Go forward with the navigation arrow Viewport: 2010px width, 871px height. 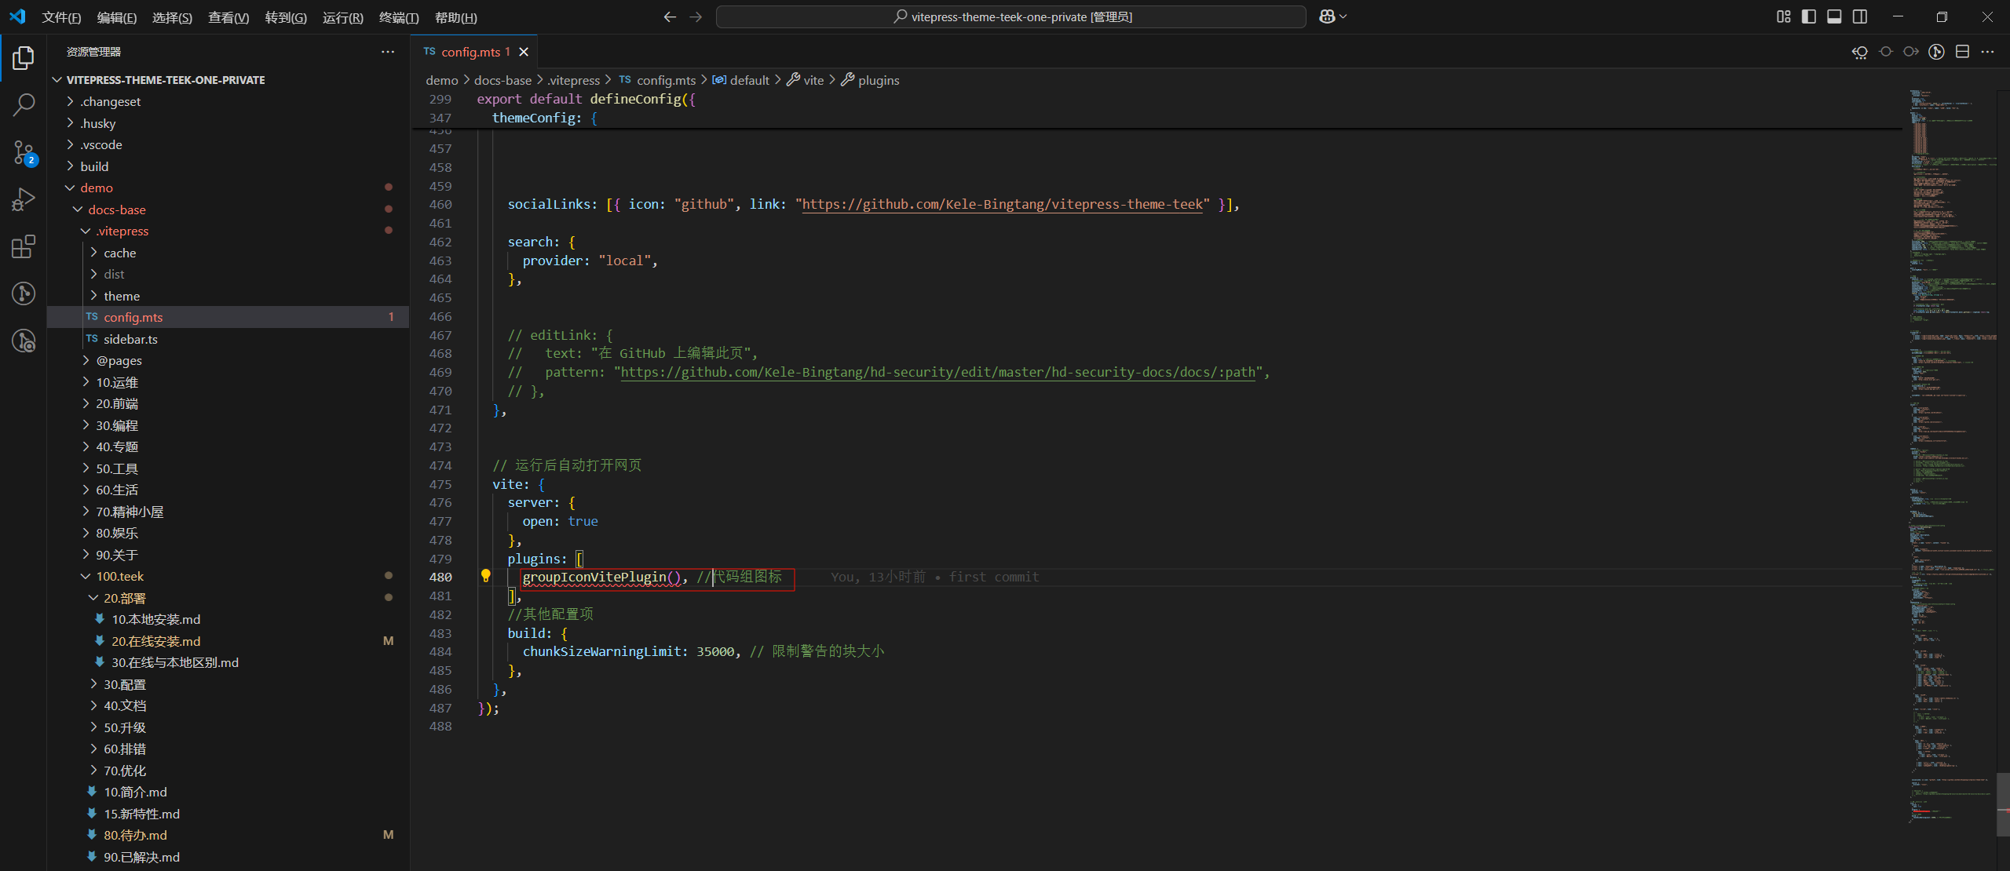(x=696, y=16)
